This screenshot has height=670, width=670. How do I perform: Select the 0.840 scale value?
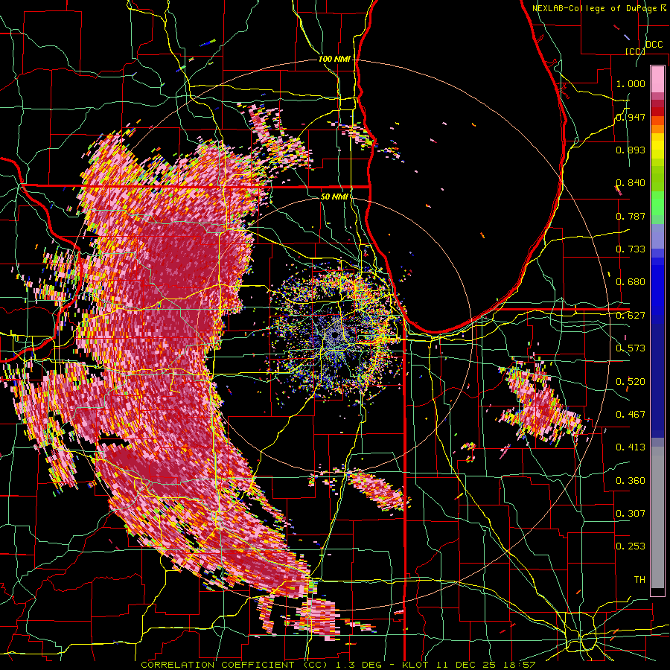(x=631, y=183)
